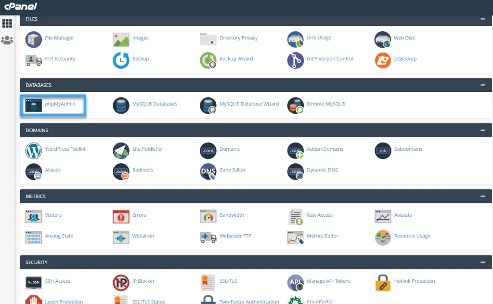Viewport: 493px width, 304px height.
Task: Click the Disk Usage icon
Action: 295,40
